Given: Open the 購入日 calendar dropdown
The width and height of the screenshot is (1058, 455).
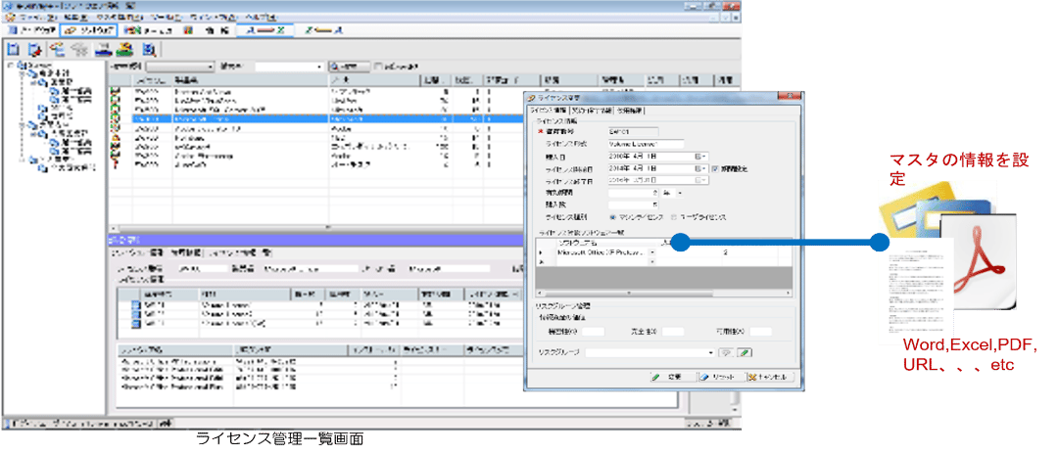Looking at the screenshot, I should pyautogui.click(x=701, y=157).
